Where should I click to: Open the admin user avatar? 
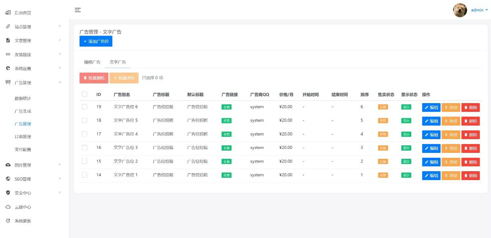[x=460, y=10]
